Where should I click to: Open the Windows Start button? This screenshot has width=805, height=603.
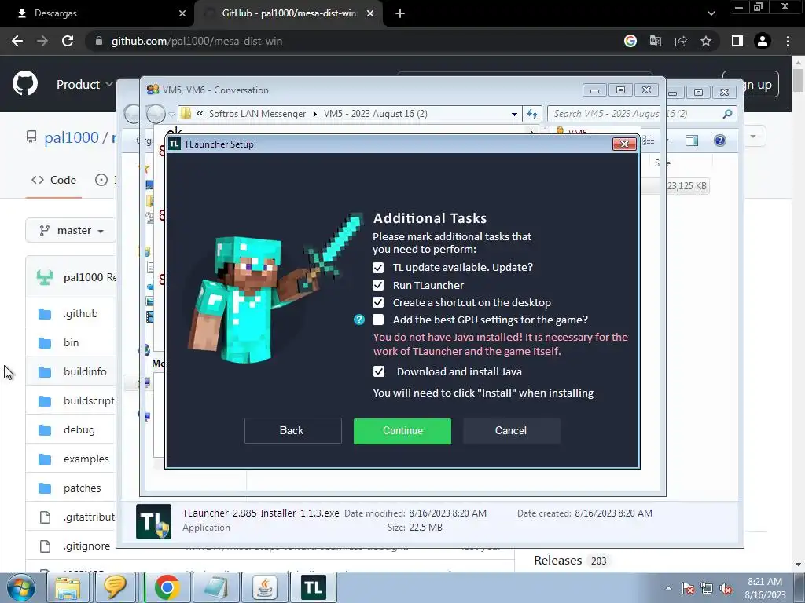click(x=21, y=587)
